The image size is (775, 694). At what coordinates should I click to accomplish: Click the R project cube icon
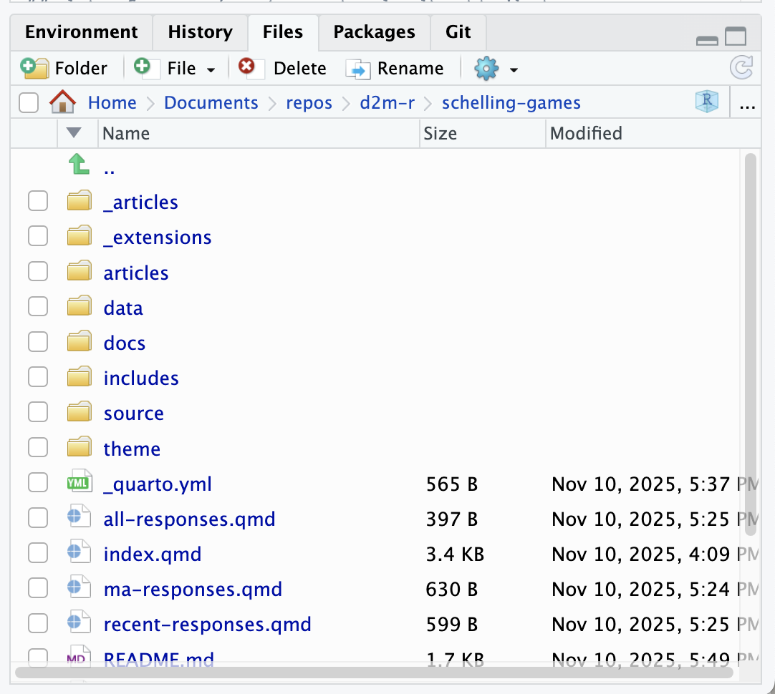[706, 102]
